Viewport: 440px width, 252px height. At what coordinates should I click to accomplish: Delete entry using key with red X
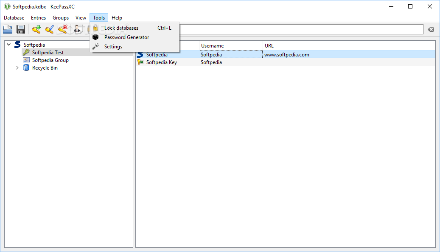[x=63, y=29]
